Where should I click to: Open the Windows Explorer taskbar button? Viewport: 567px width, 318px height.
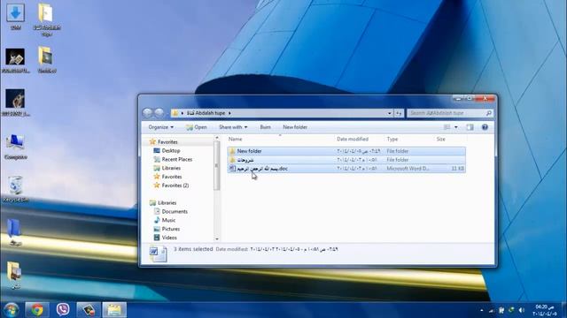click(114, 310)
